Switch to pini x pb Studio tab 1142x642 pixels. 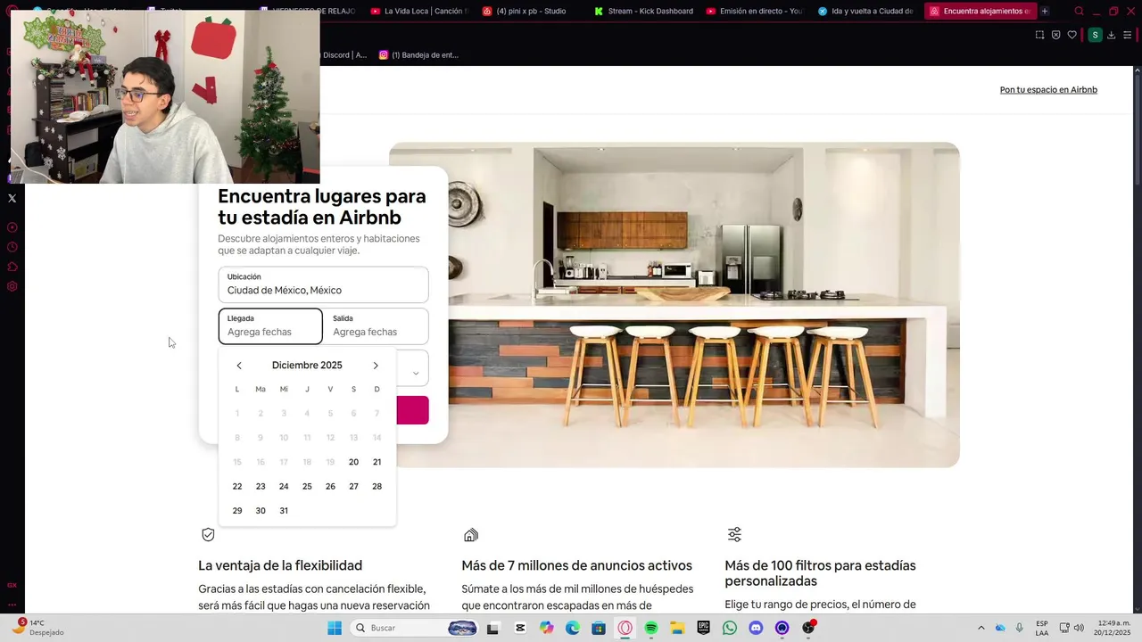[530, 12]
